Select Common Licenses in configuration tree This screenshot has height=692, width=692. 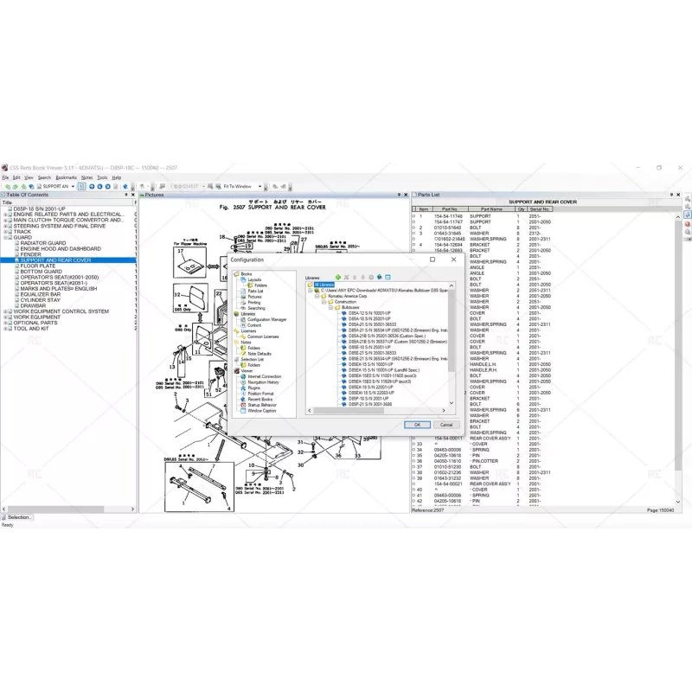click(263, 336)
